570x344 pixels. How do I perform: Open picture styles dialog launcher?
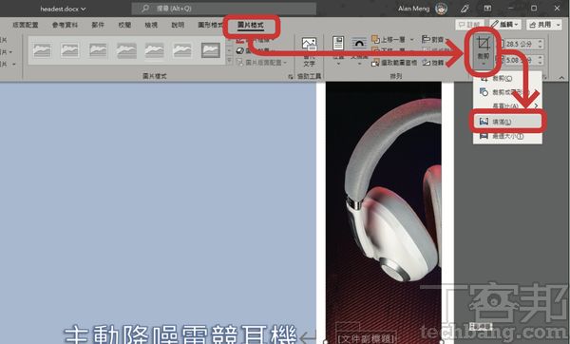[x=290, y=76]
